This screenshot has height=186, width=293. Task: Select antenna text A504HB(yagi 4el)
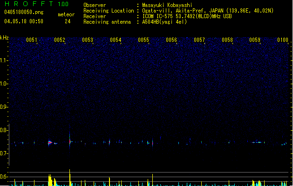pos(164,22)
